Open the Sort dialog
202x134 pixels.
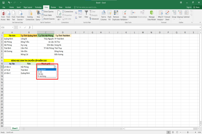click(80, 14)
